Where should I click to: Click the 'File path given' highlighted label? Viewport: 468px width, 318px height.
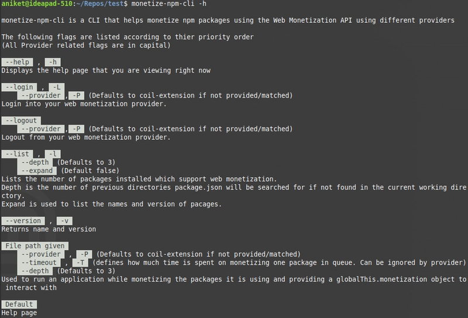point(35,246)
